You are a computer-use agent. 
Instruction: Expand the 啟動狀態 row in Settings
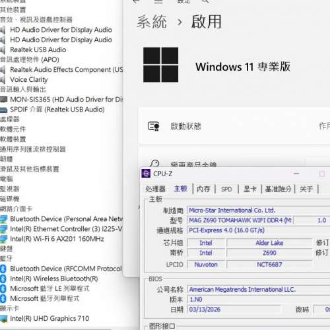pyautogui.click(x=234, y=126)
